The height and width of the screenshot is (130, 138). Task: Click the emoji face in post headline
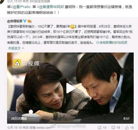click(72, 27)
